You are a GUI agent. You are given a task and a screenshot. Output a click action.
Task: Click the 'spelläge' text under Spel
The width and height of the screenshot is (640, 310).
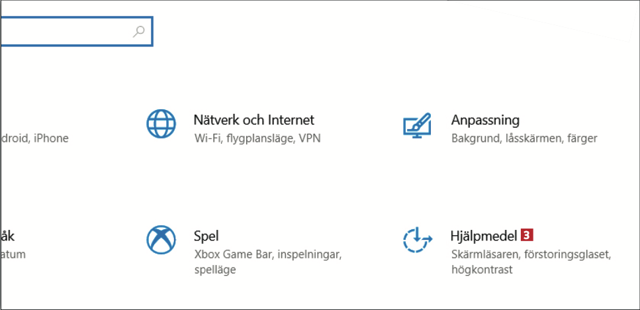tap(215, 270)
